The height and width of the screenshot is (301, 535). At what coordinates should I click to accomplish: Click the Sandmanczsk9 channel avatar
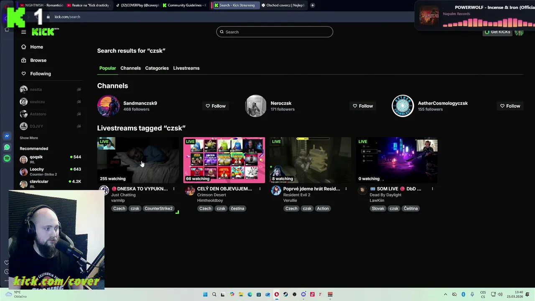pyautogui.click(x=108, y=106)
